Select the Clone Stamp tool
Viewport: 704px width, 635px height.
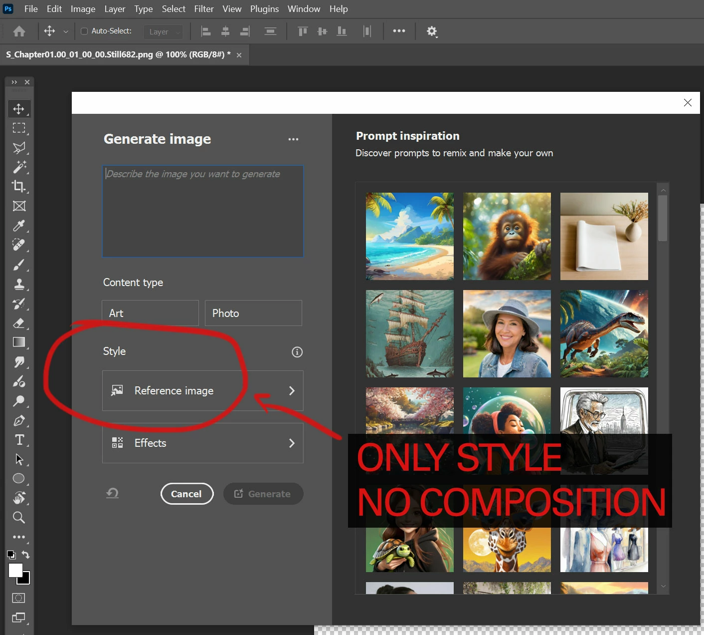coord(19,284)
